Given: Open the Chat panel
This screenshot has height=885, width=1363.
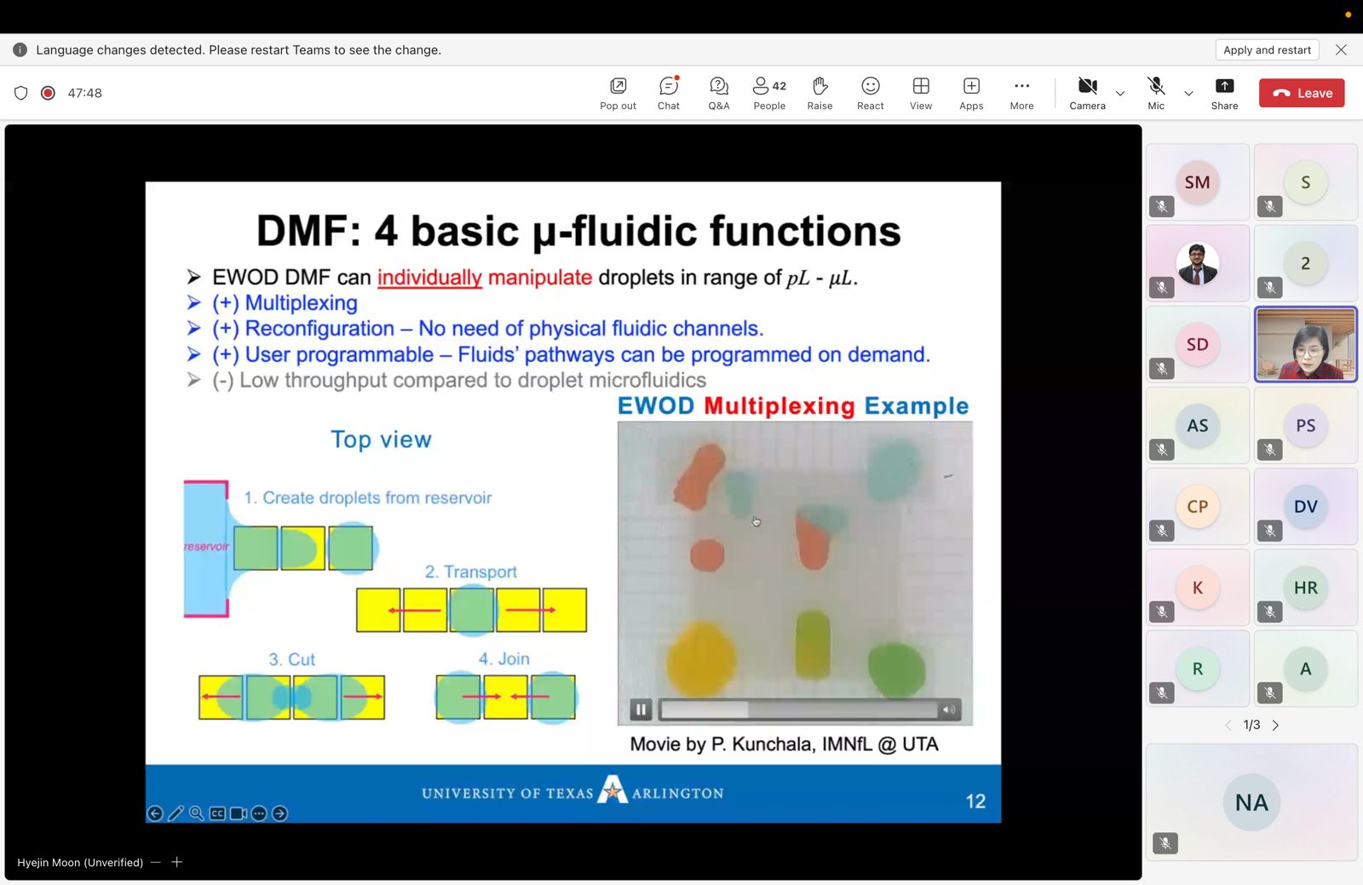Looking at the screenshot, I should (669, 93).
